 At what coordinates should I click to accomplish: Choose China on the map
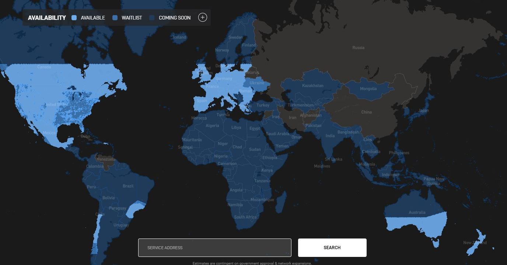coord(366,112)
